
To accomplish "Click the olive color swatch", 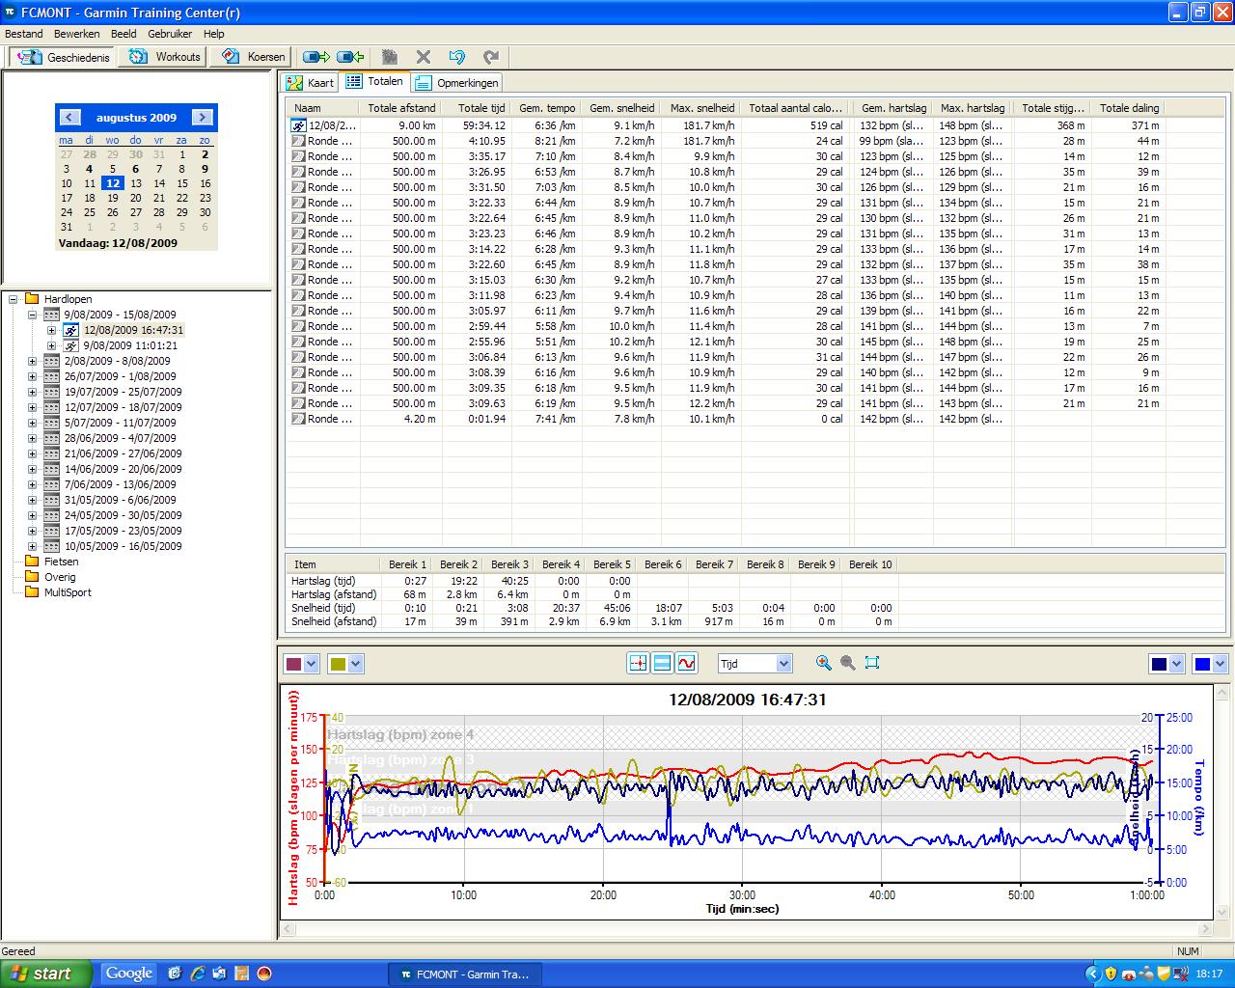I will [338, 664].
